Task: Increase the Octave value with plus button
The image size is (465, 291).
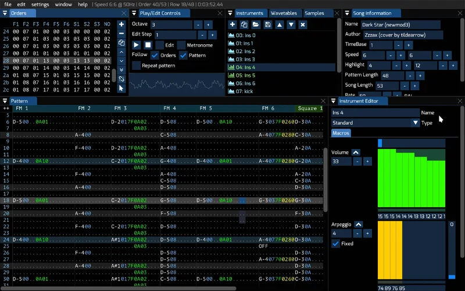Action: [x=209, y=24]
